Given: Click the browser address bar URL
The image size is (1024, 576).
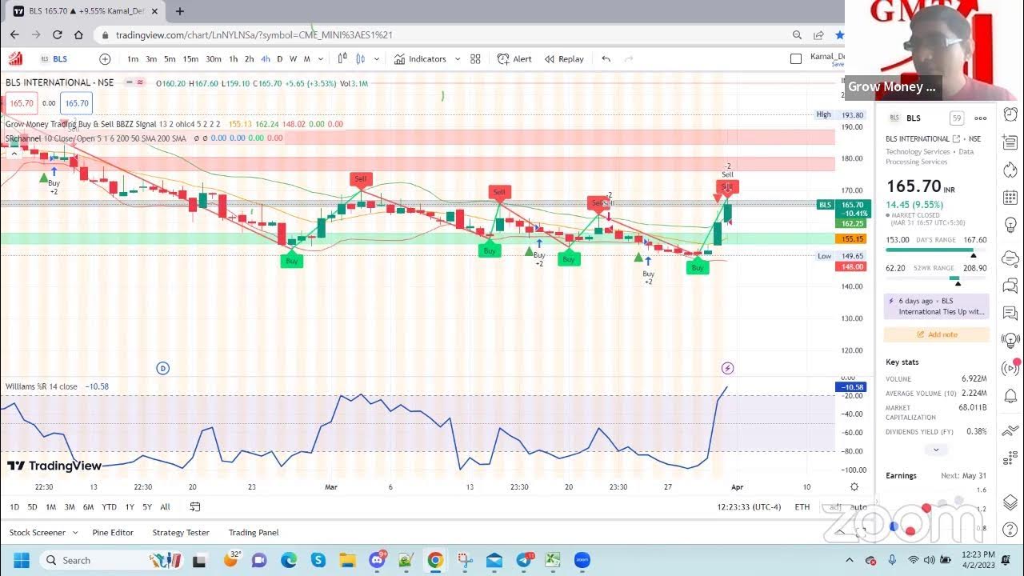Looking at the screenshot, I should (x=254, y=35).
